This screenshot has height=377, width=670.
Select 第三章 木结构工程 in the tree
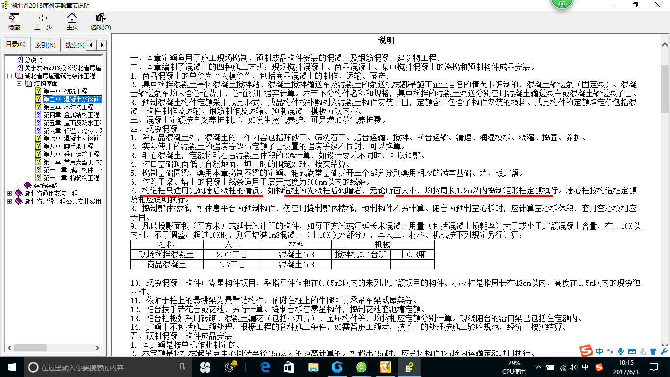[68, 107]
